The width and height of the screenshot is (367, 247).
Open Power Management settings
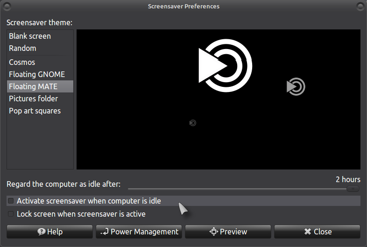coord(139,232)
